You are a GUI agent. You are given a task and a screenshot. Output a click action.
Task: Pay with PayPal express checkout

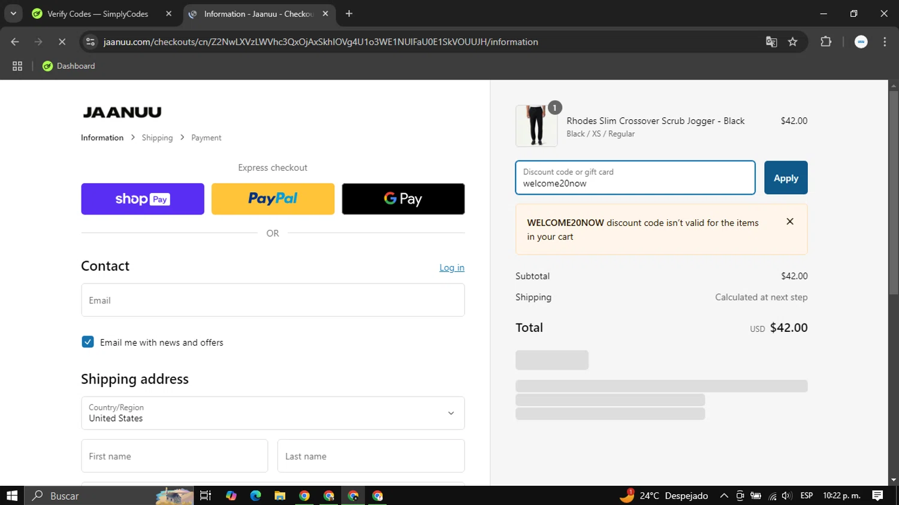coord(273,199)
